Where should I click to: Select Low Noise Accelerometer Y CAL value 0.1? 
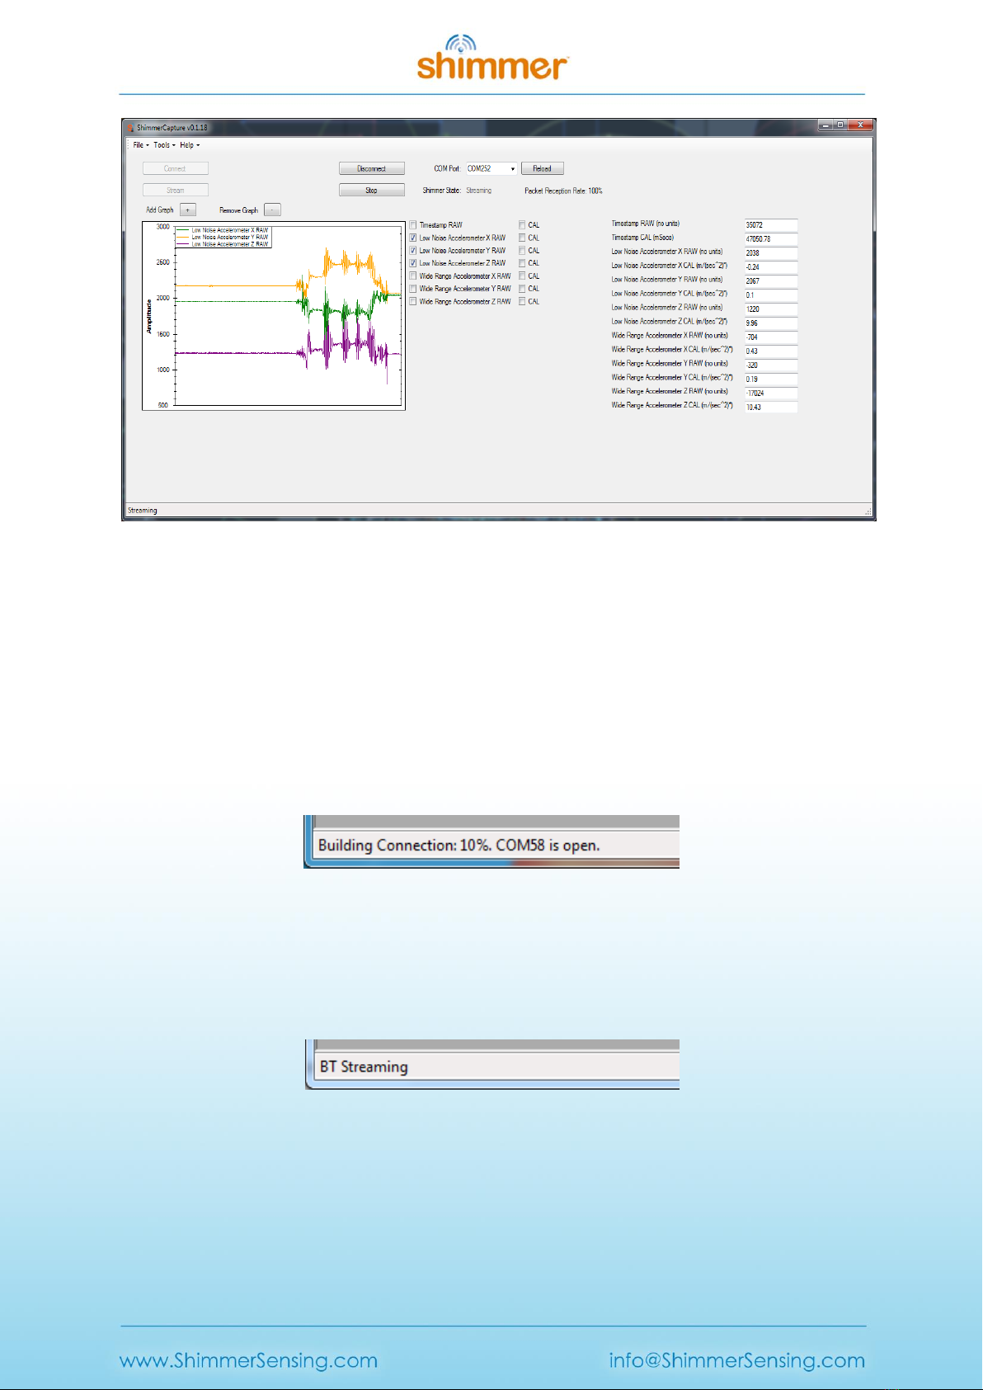point(771,295)
